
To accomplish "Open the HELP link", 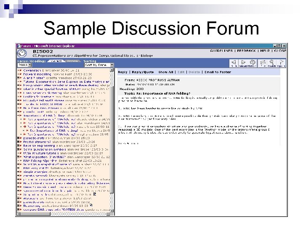I will point(265,51).
